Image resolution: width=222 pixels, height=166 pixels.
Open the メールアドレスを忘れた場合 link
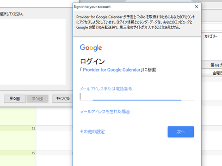[x=105, y=112]
